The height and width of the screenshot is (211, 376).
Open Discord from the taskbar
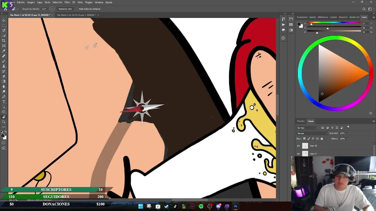[218, 206]
